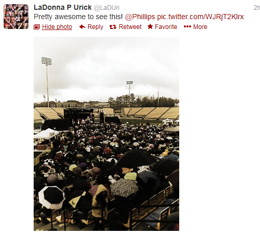Viewport: 260px width, 234px height.
Task: Open the pic.twitter.com/WJRjT2KIrx link
Action: click(200, 17)
